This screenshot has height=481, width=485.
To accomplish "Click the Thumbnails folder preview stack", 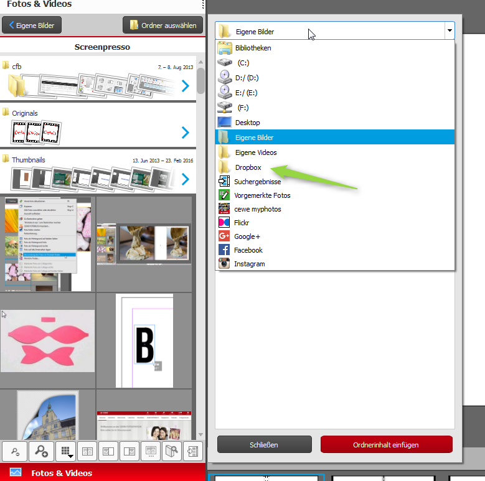I will (x=93, y=179).
